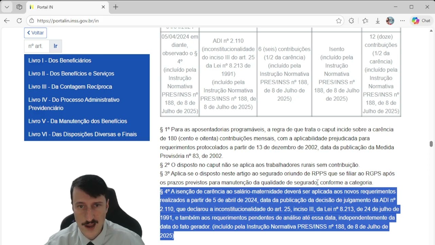Image resolution: width=435 pixels, height=245 pixels.
Task: Focus the address bar URL field
Action: pos(185,21)
